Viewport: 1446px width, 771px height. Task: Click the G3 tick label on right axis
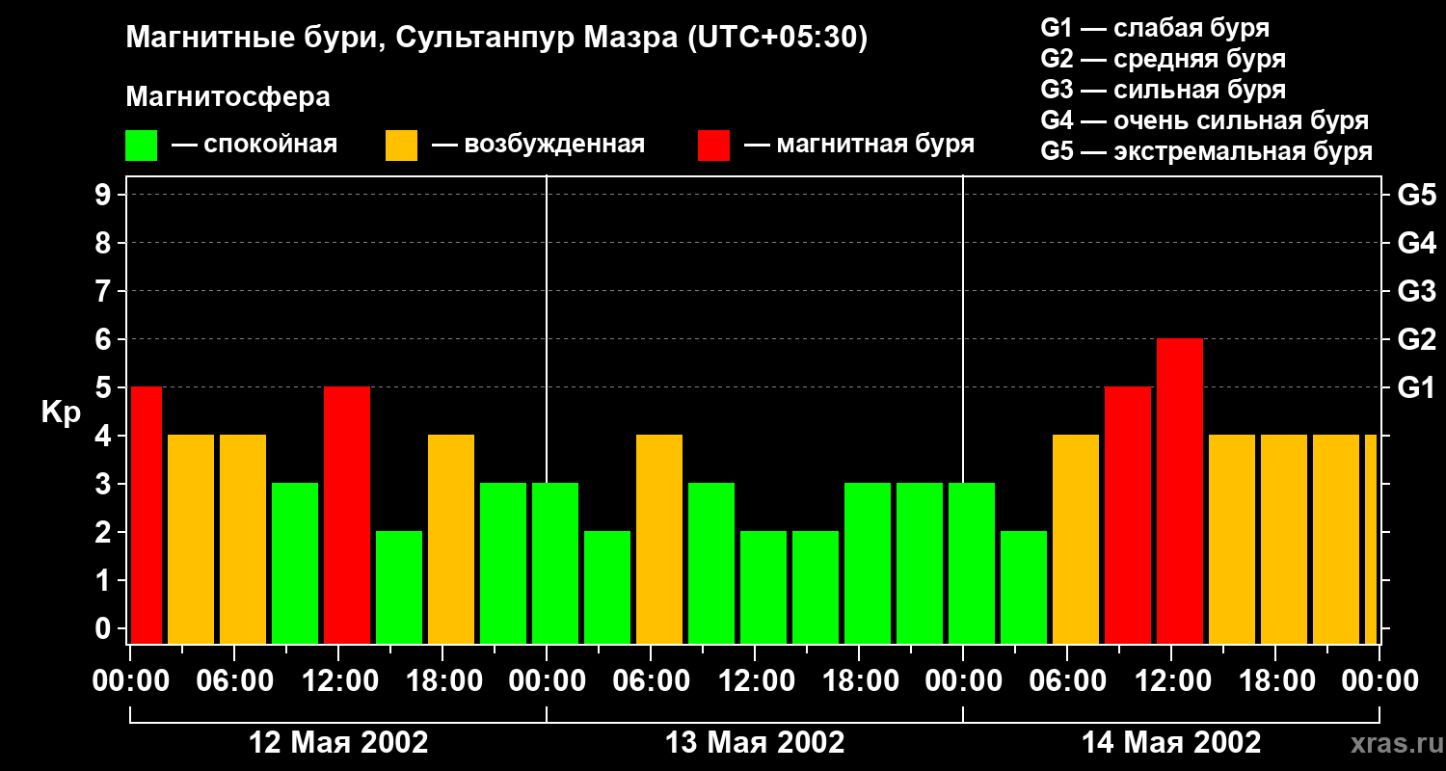1417,292
